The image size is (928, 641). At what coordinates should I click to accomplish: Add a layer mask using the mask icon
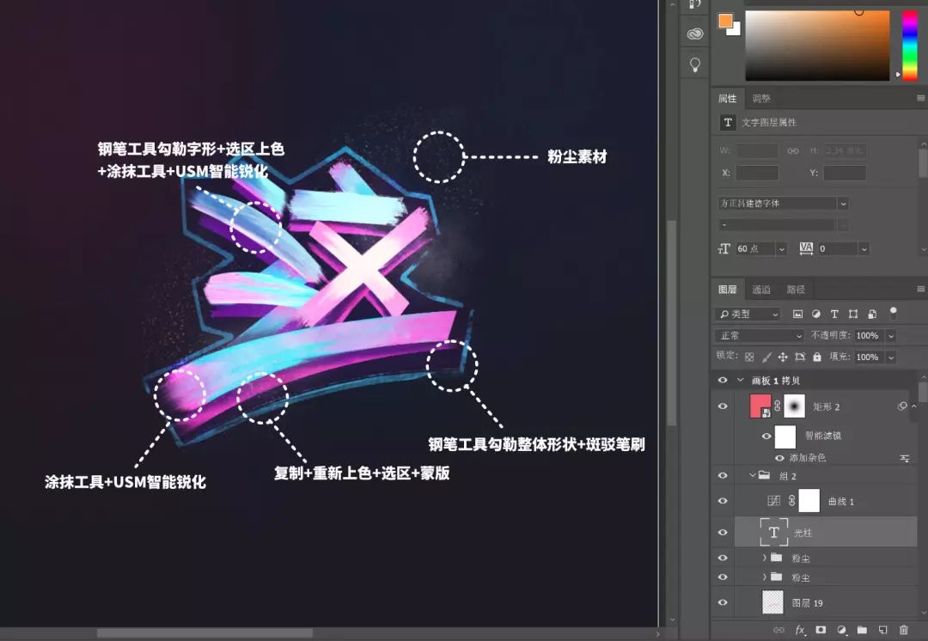[x=821, y=630]
